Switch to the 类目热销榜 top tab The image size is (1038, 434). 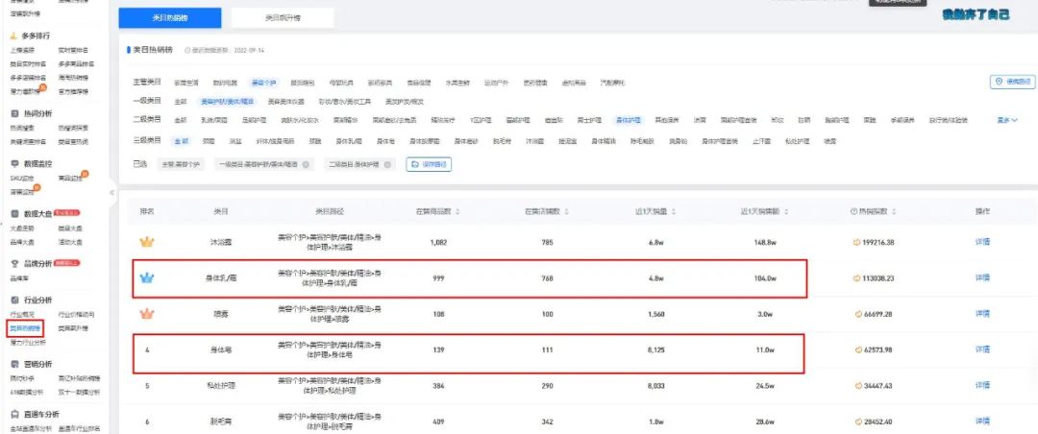(x=170, y=18)
